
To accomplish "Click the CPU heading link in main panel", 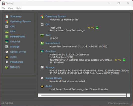I will click(48, 24).
